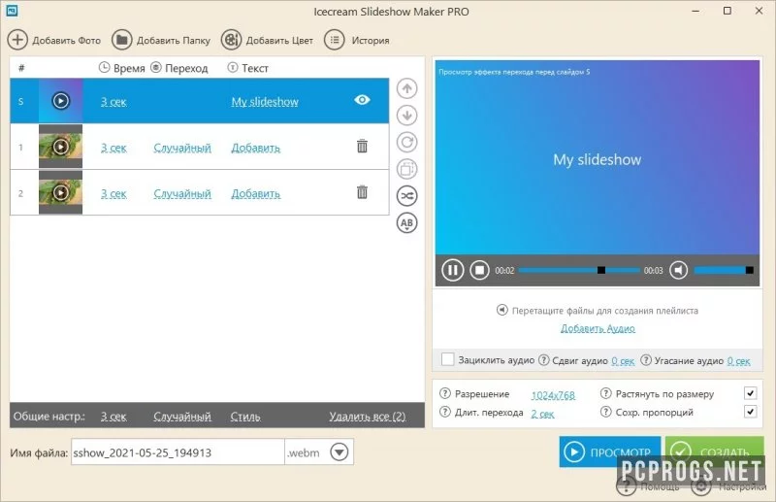Pause the preview playback
Image resolution: width=776 pixels, height=502 pixels.
pyautogui.click(x=452, y=270)
